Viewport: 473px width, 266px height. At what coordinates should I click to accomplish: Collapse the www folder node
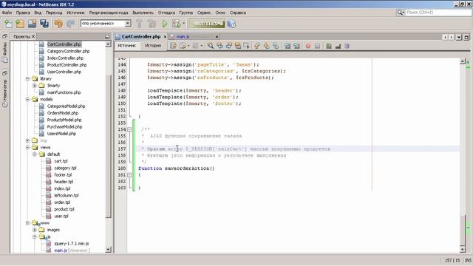coord(27,223)
